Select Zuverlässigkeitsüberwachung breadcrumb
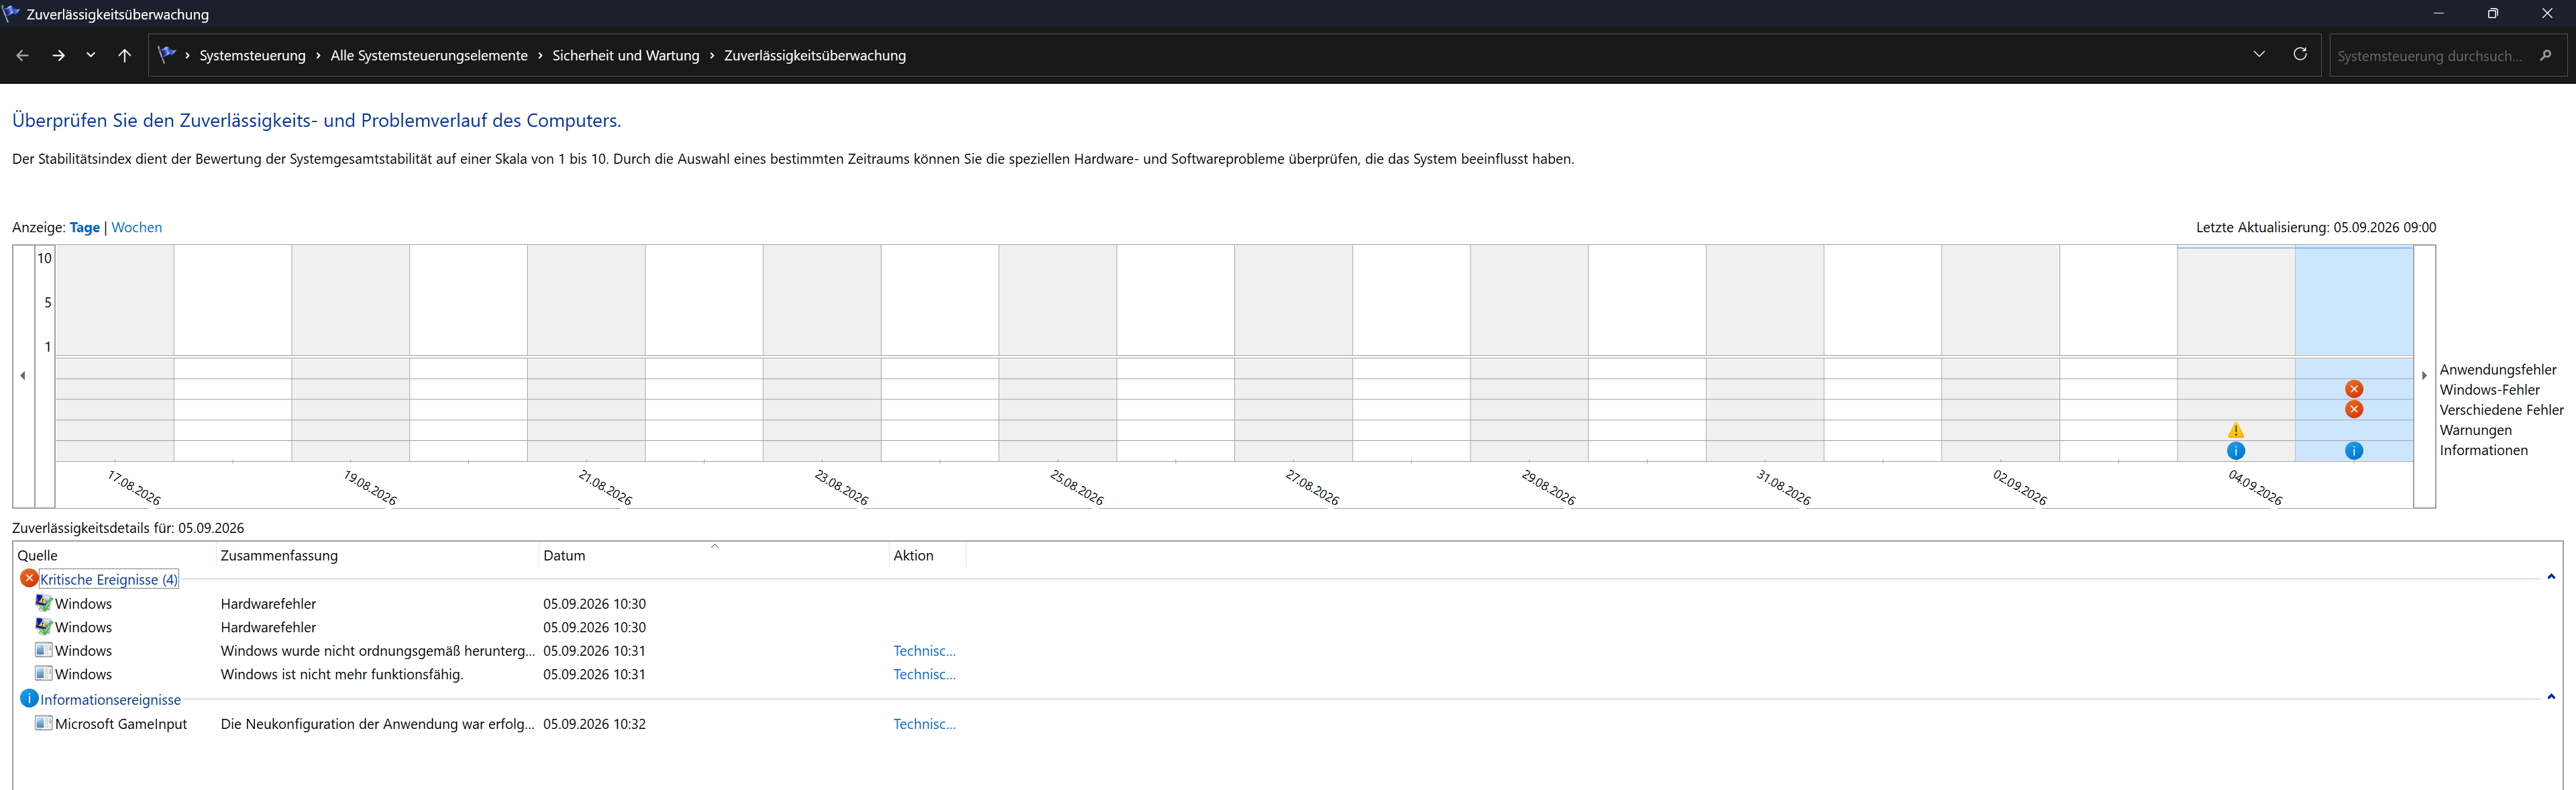This screenshot has width=2576, height=790. coord(815,56)
